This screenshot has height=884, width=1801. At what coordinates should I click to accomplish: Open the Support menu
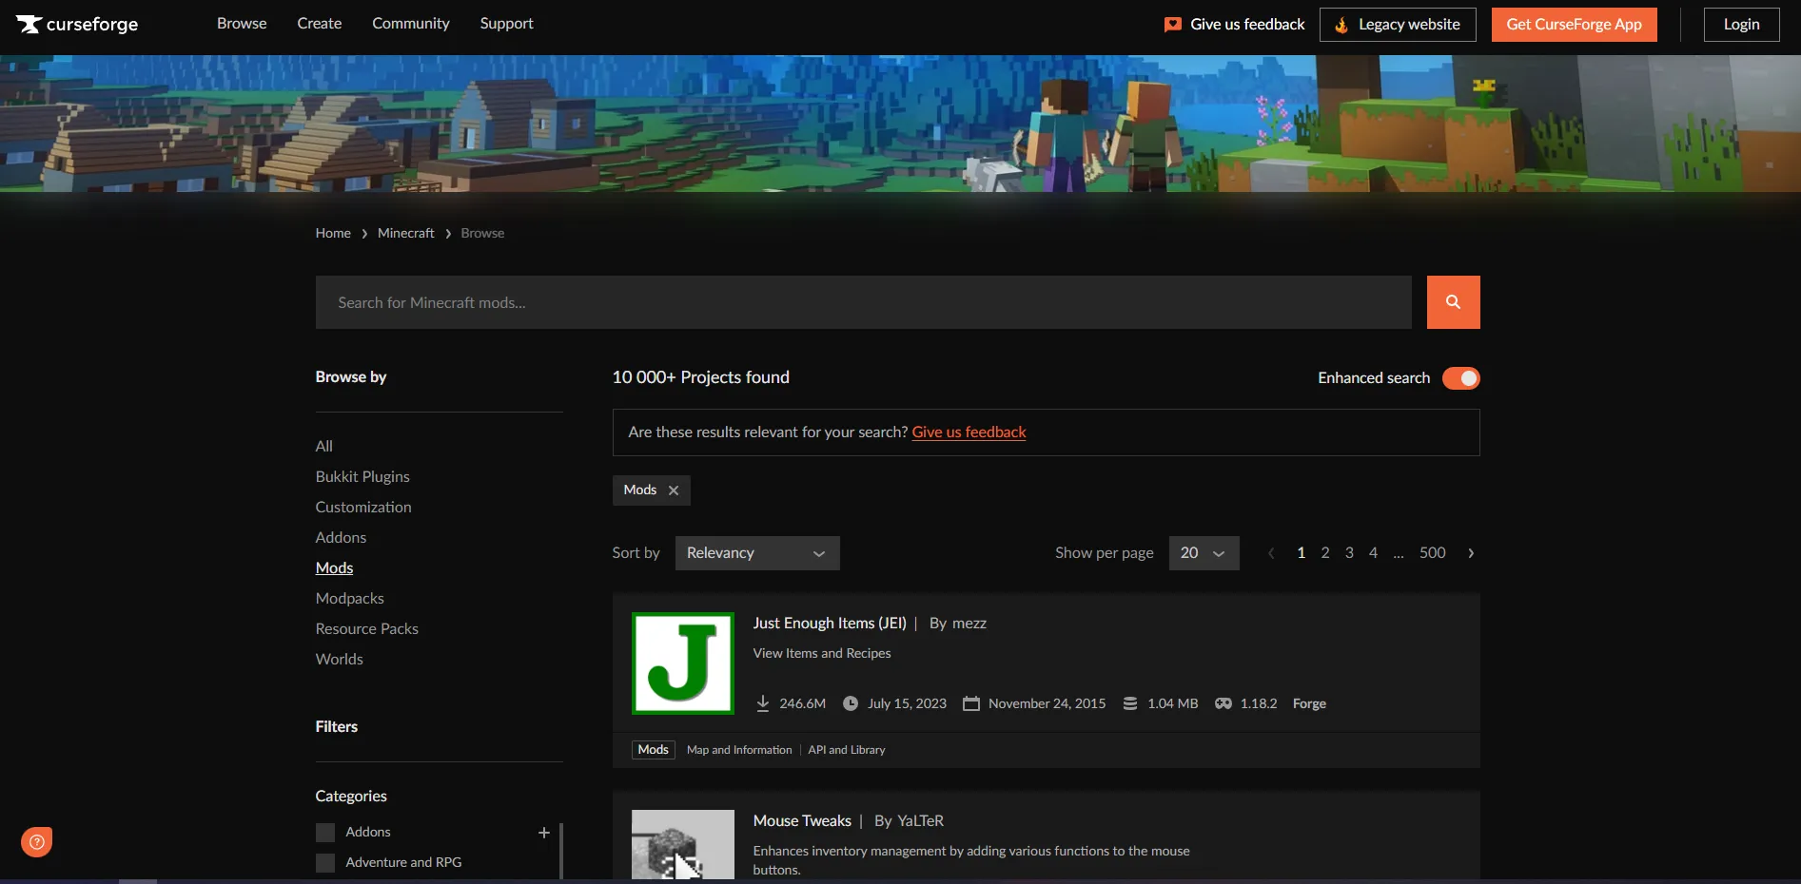[x=506, y=24]
